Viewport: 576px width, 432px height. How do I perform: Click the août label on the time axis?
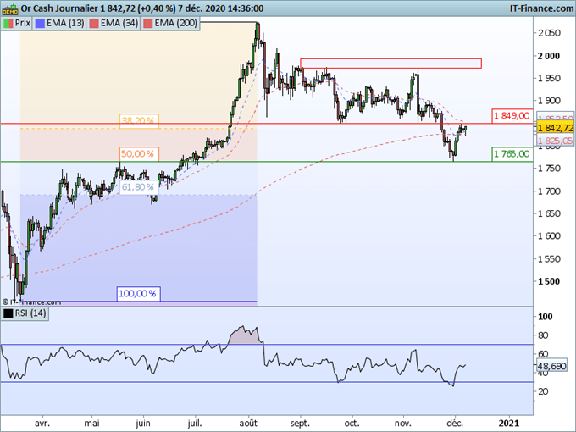pyautogui.click(x=248, y=424)
